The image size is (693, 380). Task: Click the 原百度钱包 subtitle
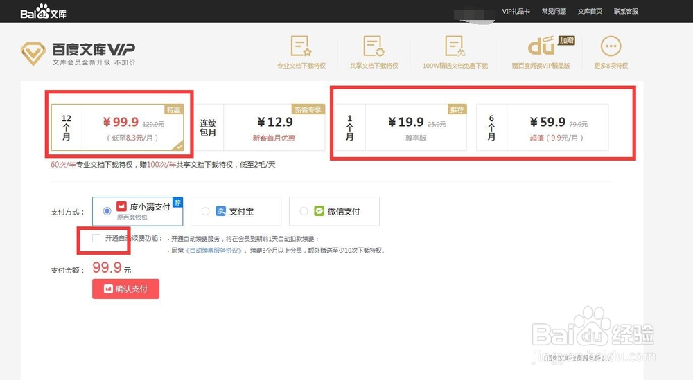[132, 217]
